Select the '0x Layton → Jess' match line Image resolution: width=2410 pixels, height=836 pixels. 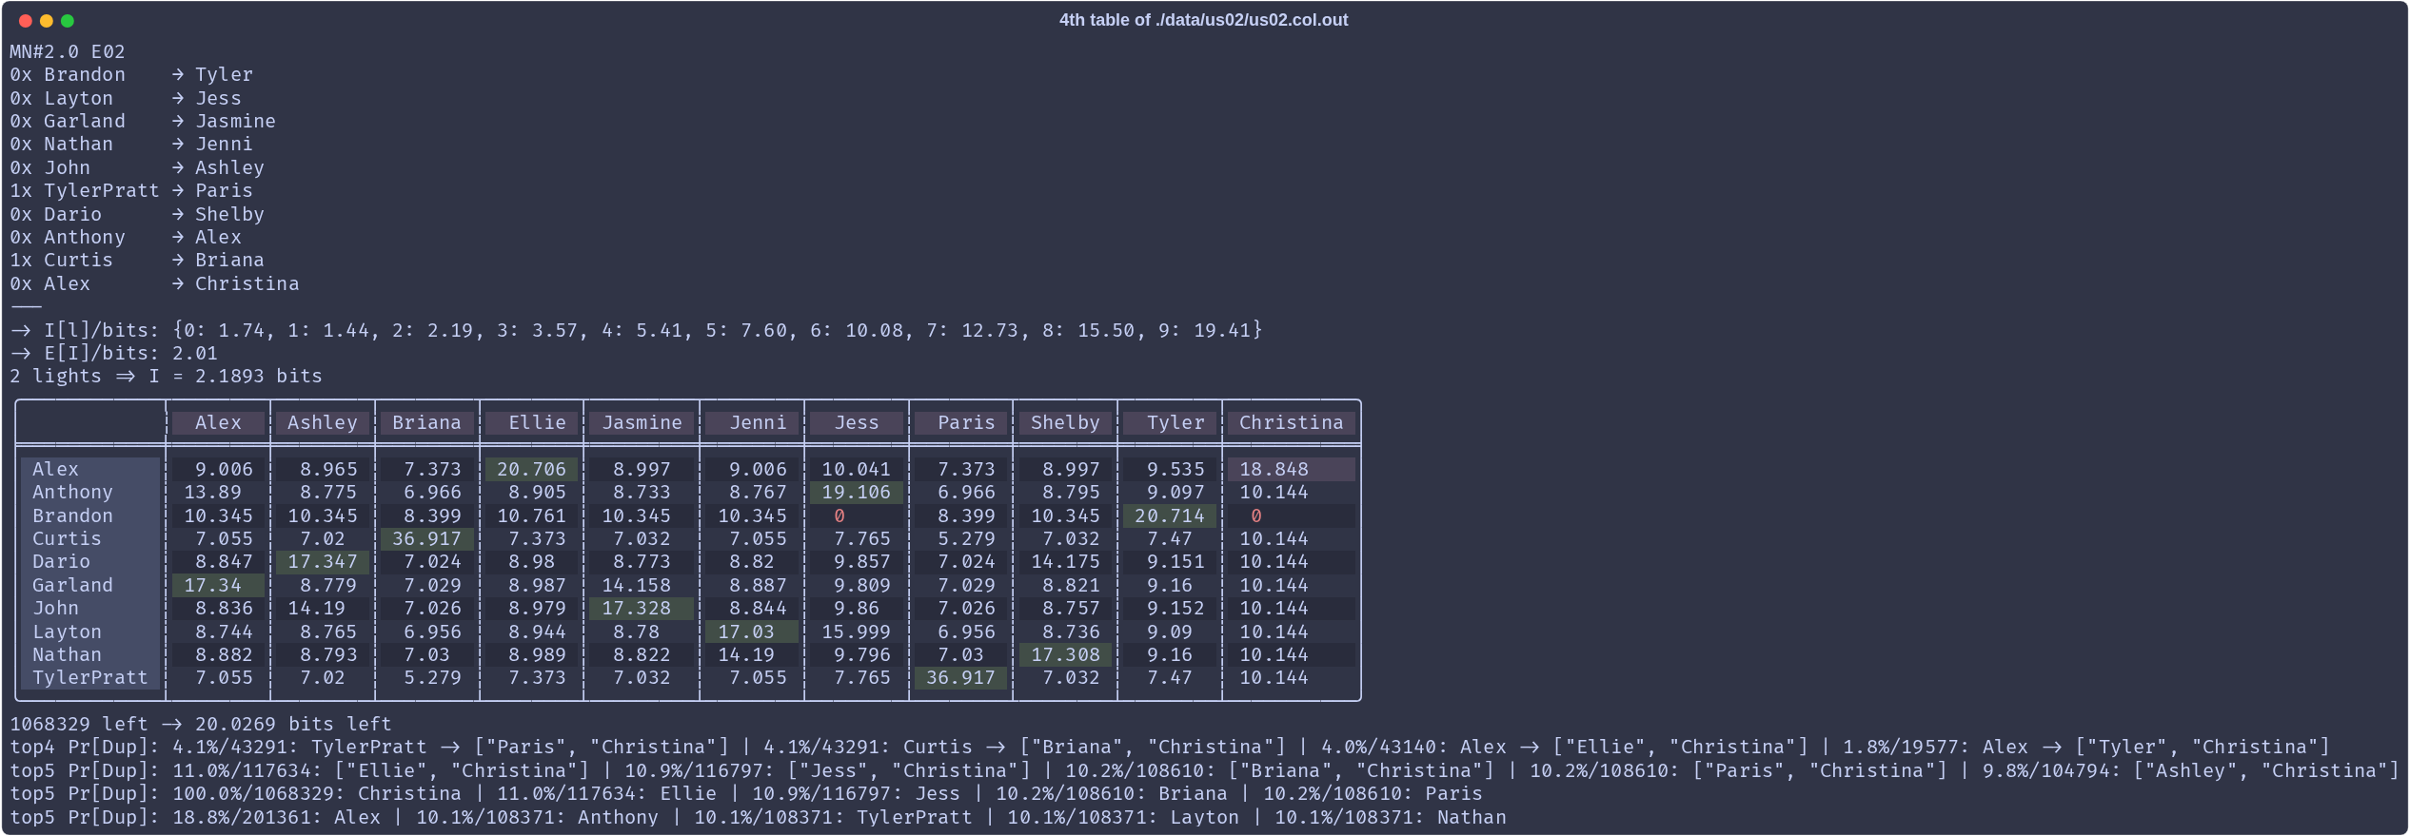pos(126,98)
